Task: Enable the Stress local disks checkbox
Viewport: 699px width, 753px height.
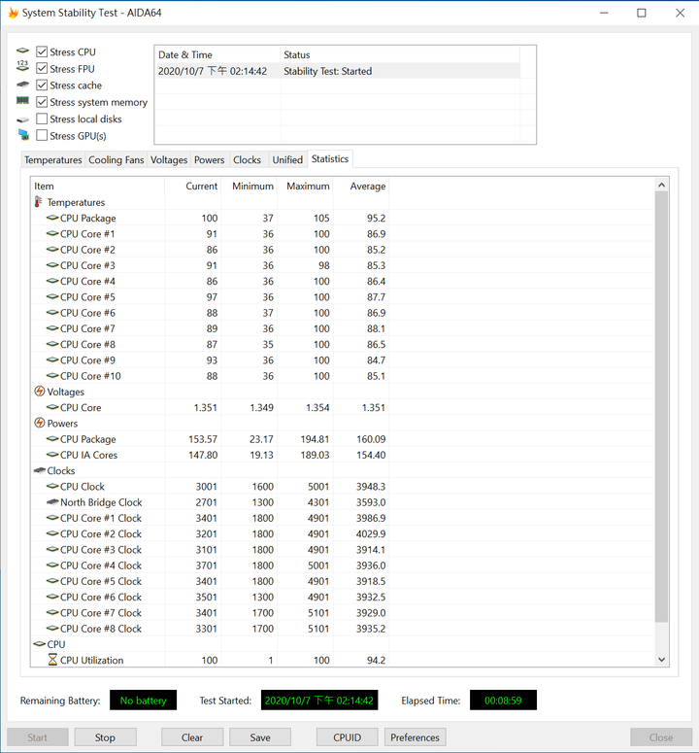Action: pyautogui.click(x=42, y=119)
